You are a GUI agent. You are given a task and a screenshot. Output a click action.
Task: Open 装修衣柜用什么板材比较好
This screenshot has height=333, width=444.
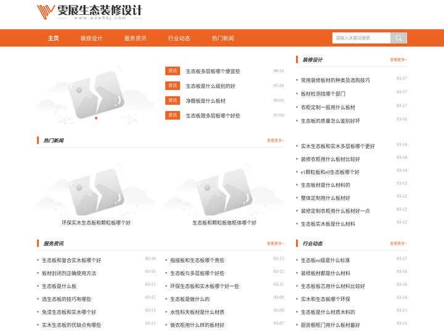point(330,160)
